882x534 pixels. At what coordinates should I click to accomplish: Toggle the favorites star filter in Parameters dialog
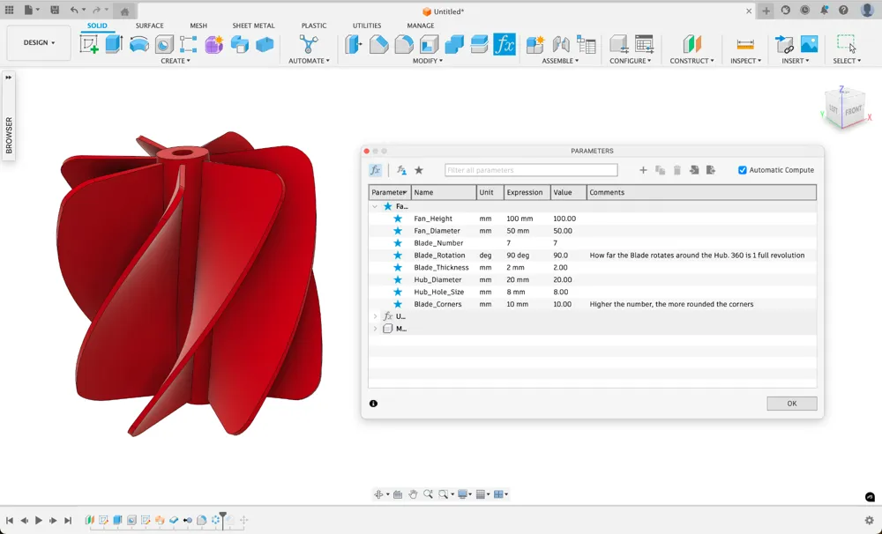point(419,170)
